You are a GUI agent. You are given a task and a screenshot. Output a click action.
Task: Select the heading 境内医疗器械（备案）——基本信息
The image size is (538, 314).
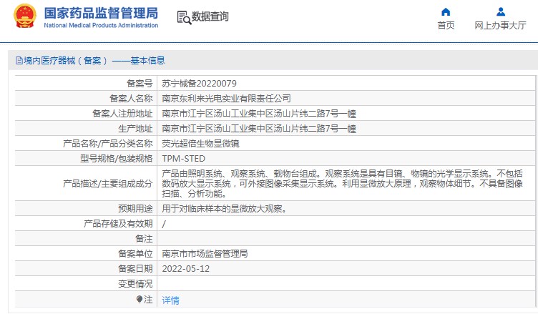(x=94, y=61)
